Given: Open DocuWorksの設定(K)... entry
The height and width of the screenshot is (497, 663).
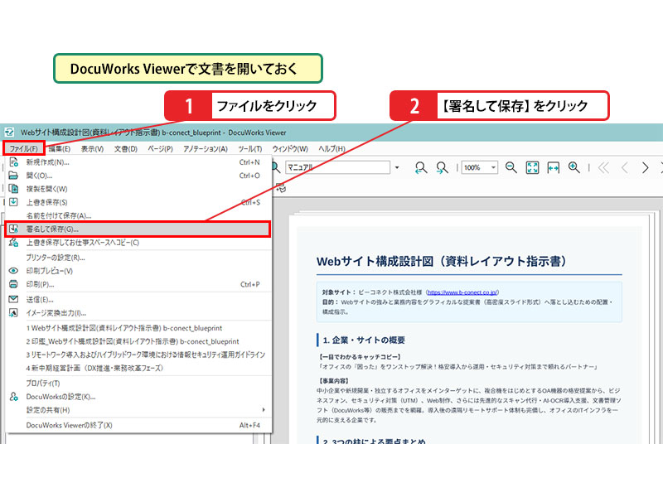Looking at the screenshot, I should point(138,397).
